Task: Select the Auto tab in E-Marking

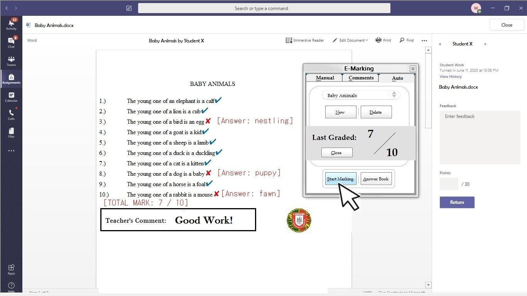Action: [x=397, y=77]
